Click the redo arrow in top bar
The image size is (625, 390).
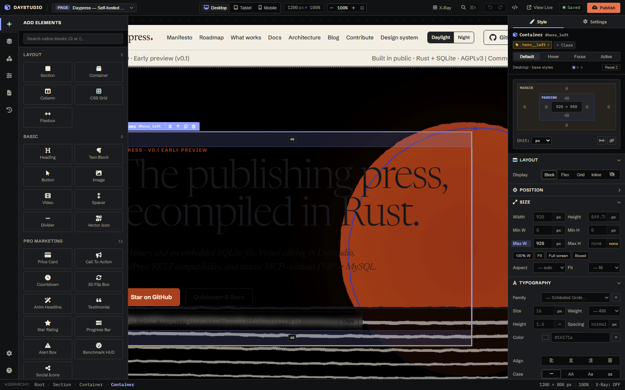point(500,7)
